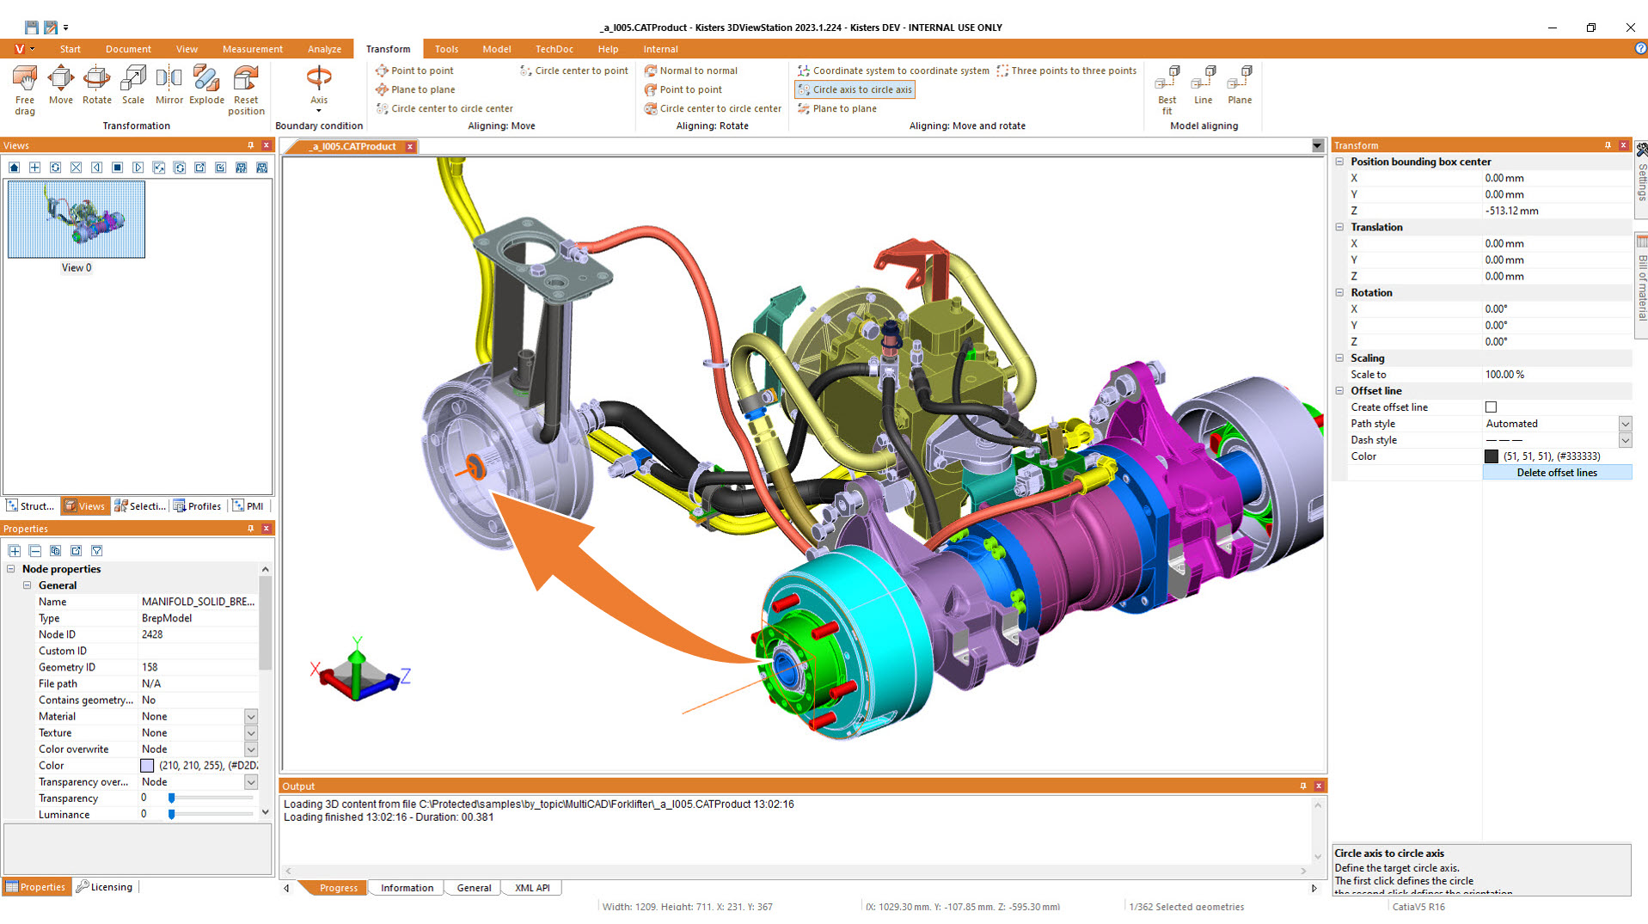Activate the Move transformation tool

click(60, 85)
